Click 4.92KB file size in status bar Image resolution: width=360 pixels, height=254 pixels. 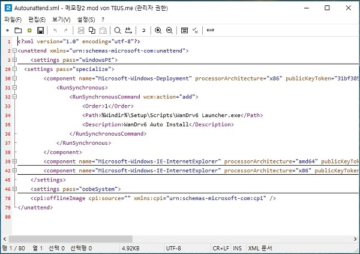(x=130, y=249)
